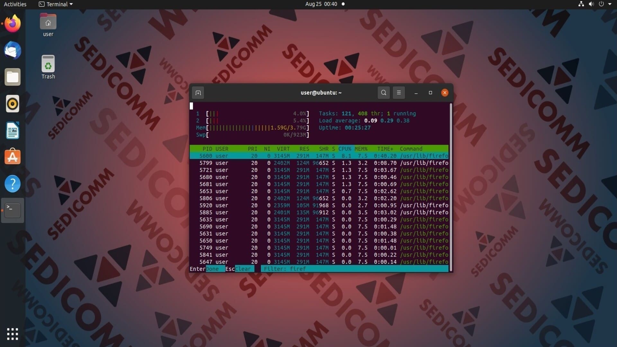Select the Terminal icon in dock

pyautogui.click(x=13, y=210)
